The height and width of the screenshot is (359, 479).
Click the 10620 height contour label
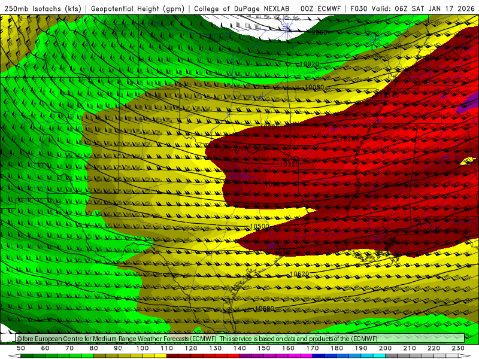[299, 274]
